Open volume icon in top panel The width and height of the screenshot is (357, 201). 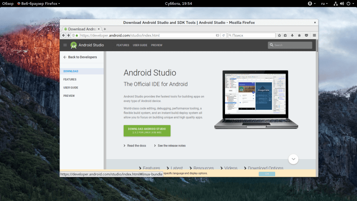[342, 3]
